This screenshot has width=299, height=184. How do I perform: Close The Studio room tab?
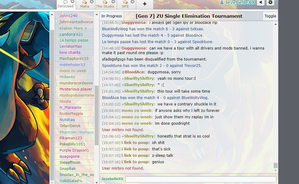tap(113, 2)
